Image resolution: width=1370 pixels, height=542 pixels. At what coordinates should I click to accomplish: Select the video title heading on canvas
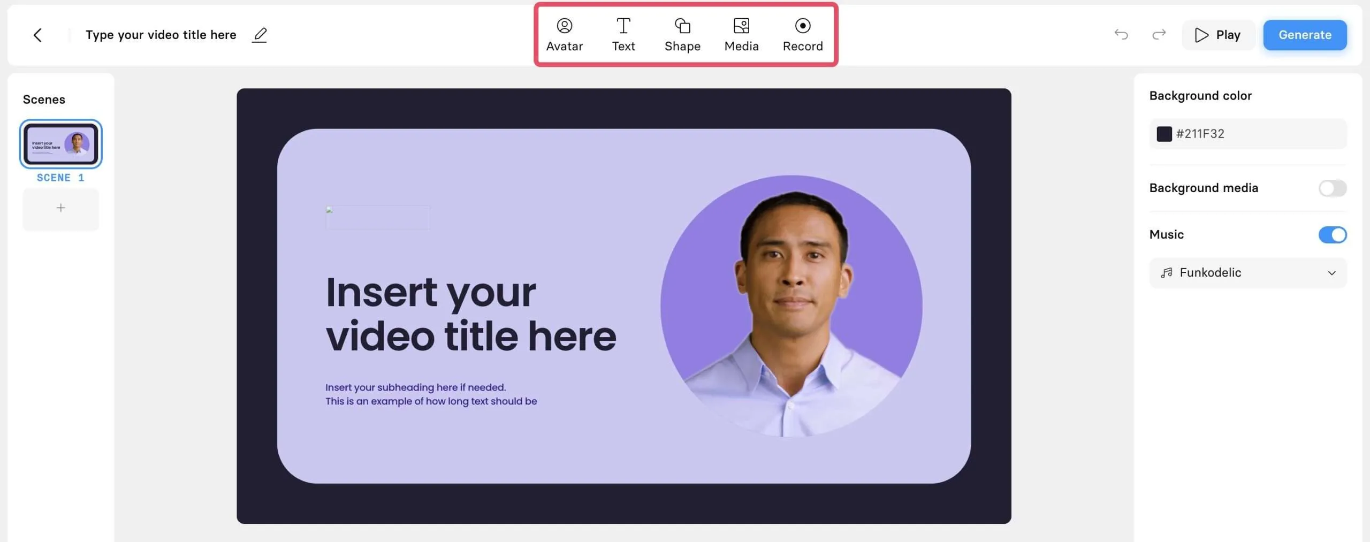point(471,315)
